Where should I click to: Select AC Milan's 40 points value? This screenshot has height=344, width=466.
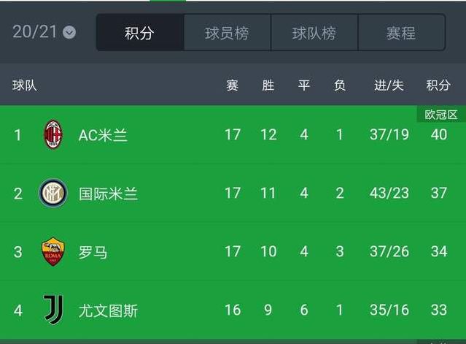(x=439, y=134)
